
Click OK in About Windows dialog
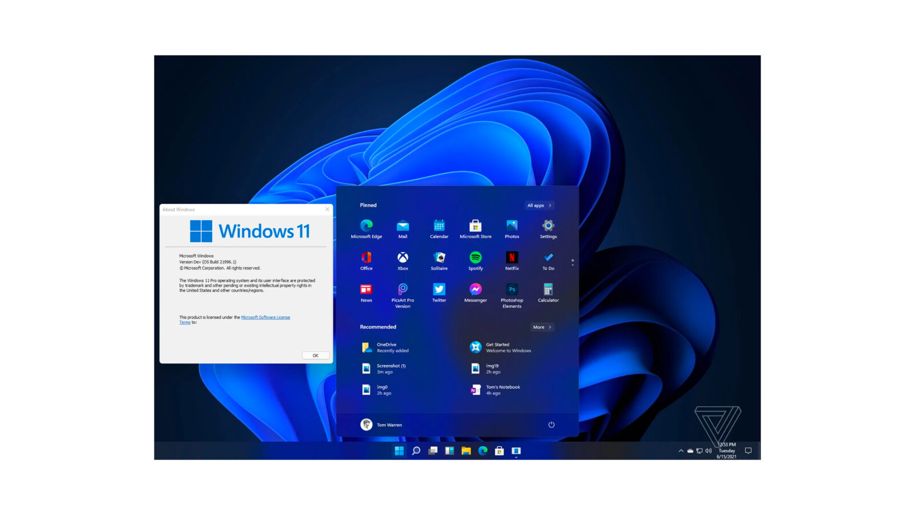pyautogui.click(x=315, y=355)
